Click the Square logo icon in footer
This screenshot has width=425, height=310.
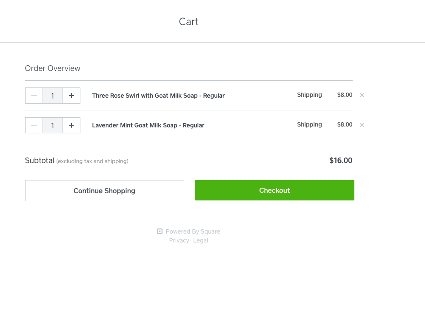click(160, 231)
